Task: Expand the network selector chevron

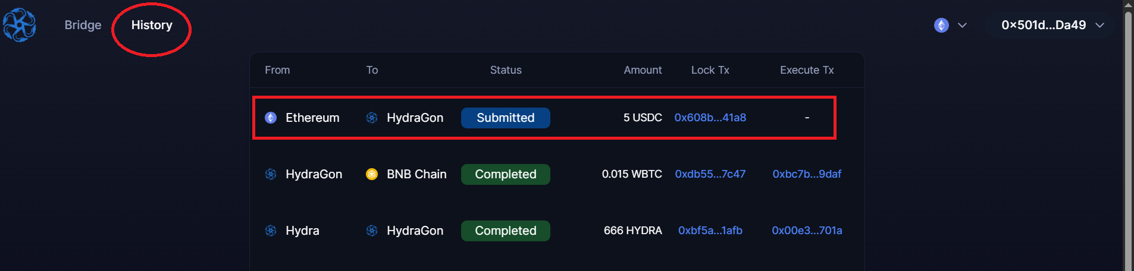Action: (962, 25)
